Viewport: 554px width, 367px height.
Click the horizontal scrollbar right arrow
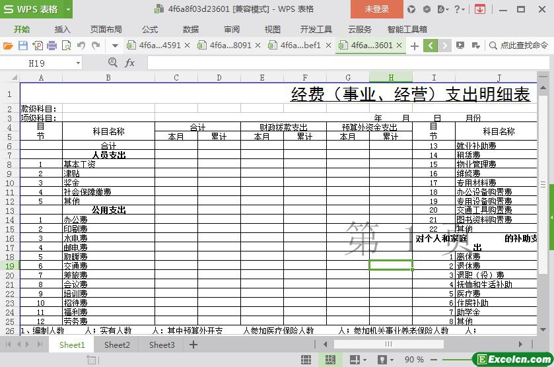(520, 344)
